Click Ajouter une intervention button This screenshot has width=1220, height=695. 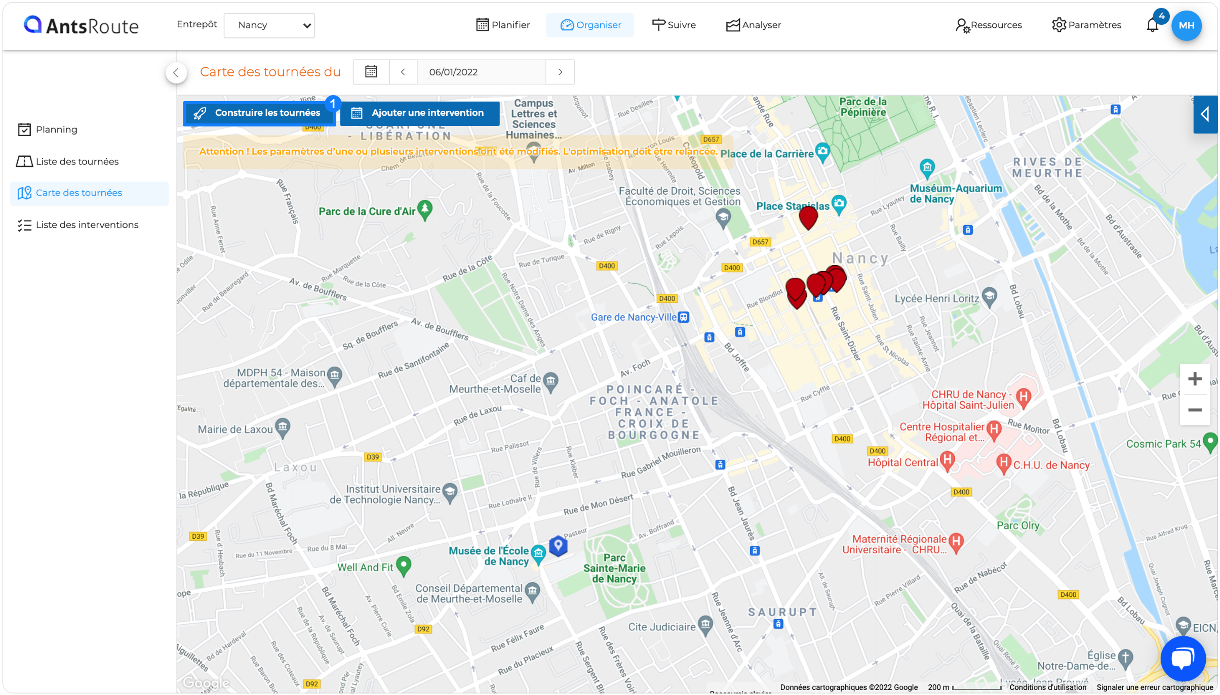[419, 113]
